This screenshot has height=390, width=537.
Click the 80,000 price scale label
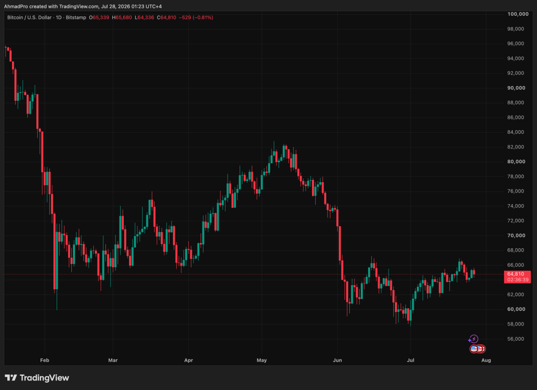(516, 162)
